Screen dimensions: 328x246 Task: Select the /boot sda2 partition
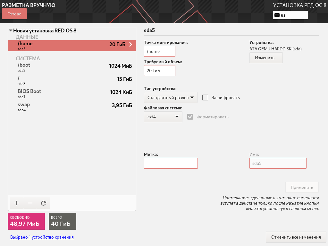click(72, 67)
